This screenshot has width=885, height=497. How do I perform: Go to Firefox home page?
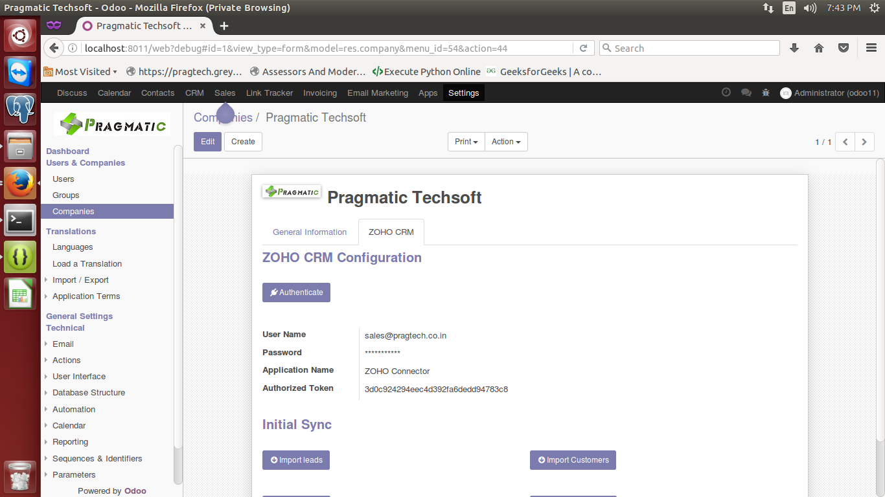click(x=819, y=48)
